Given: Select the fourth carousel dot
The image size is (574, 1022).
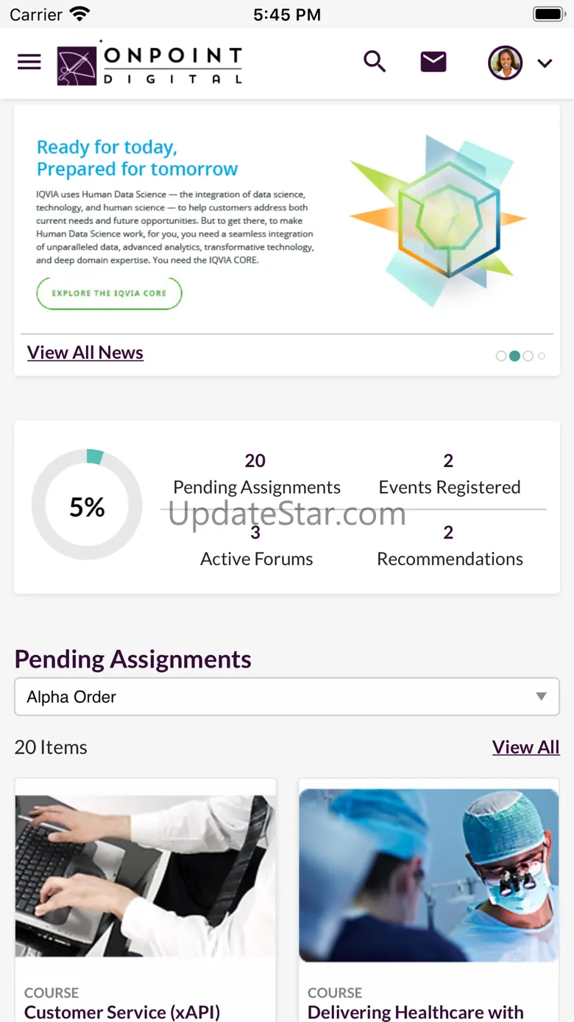Looking at the screenshot, I should [542, 356].
